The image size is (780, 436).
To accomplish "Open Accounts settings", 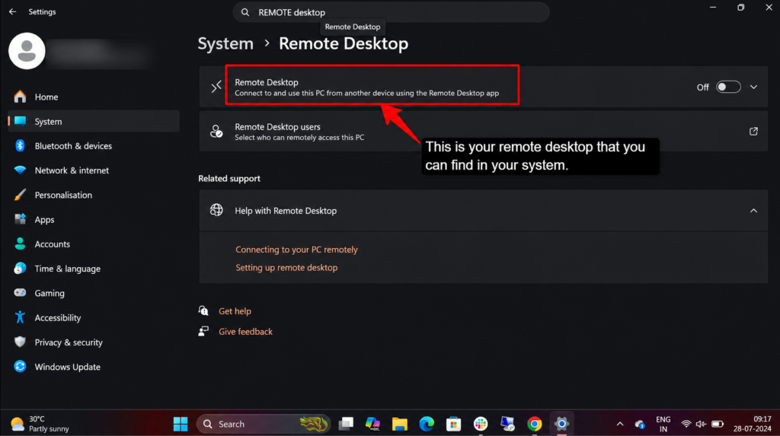I will (94, 244).
